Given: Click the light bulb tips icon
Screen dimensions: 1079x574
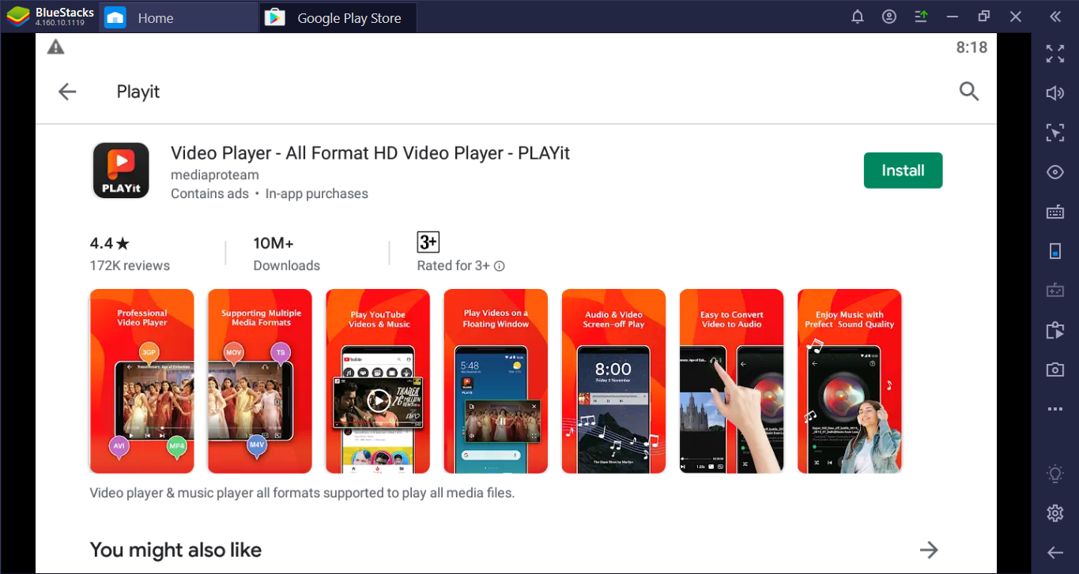Looking at the screenshot, I should pyautogui.click(x=1055, y=474).
